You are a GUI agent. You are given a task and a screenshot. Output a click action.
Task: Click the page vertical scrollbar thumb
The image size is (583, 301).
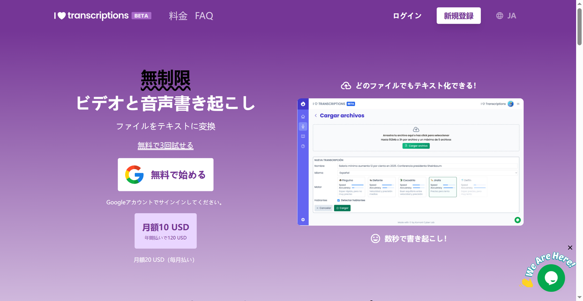point(579,26)
